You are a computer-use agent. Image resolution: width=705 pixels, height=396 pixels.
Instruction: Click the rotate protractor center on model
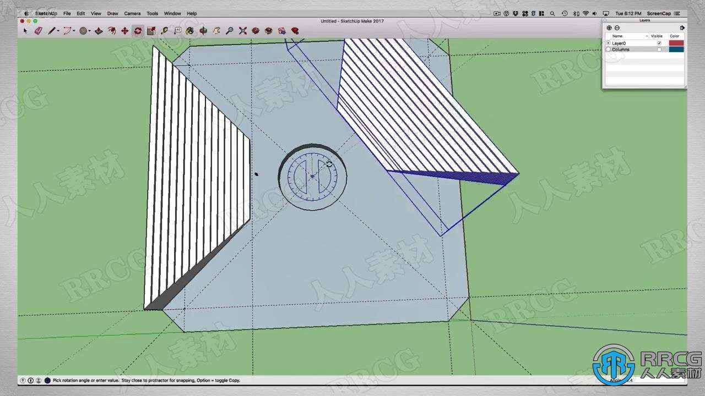312,177
